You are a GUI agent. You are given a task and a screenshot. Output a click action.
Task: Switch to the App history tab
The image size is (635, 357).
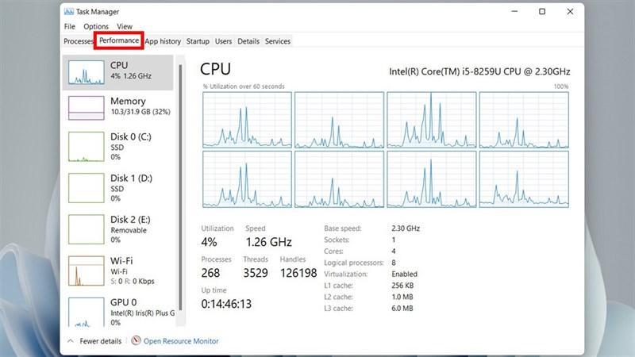coord(163,41)
